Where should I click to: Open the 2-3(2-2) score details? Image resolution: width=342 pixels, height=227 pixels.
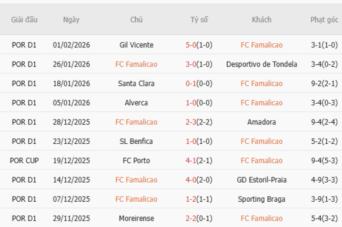click(x=199, y=122)
